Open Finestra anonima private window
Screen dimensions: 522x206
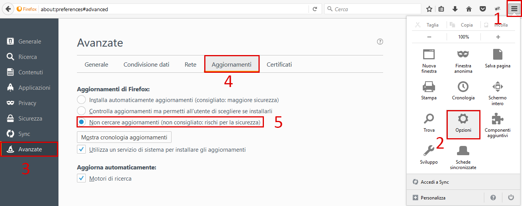pos(463,61)
